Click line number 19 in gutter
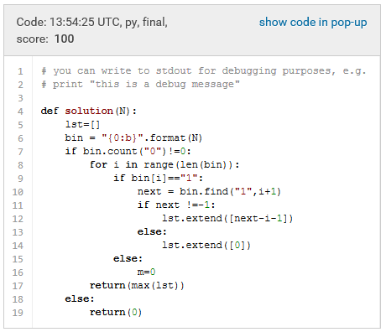Screen dimensions: 386x332 [18, 313]
